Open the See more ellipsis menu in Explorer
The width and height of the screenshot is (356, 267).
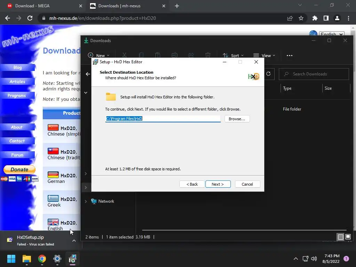[x=290, y=55]
